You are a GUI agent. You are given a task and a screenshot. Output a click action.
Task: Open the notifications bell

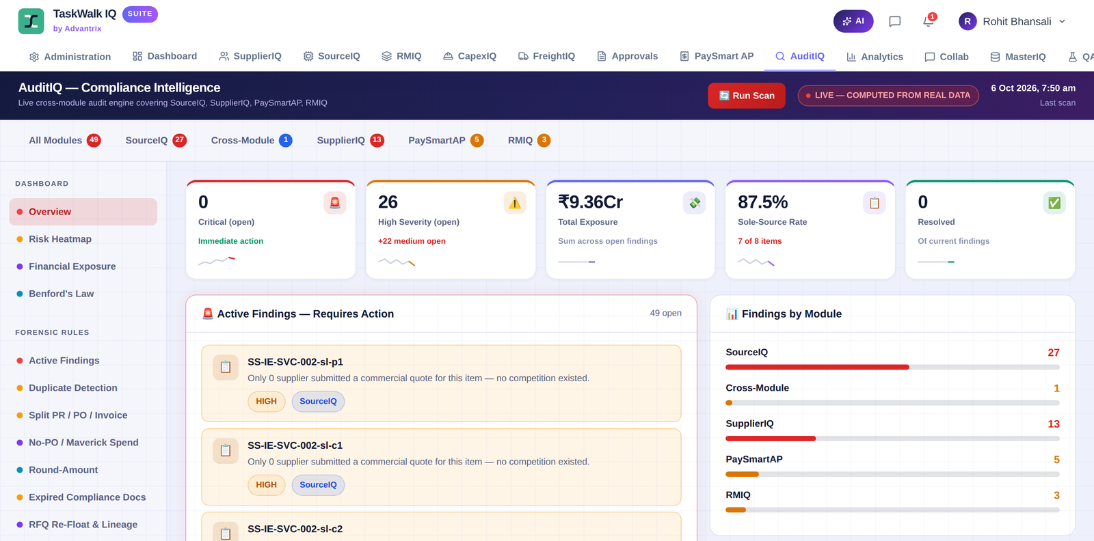pos(929,21)
